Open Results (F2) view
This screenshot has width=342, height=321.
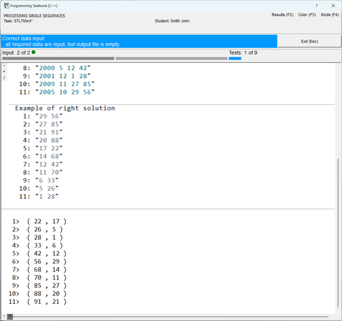(x=282, y=15)
